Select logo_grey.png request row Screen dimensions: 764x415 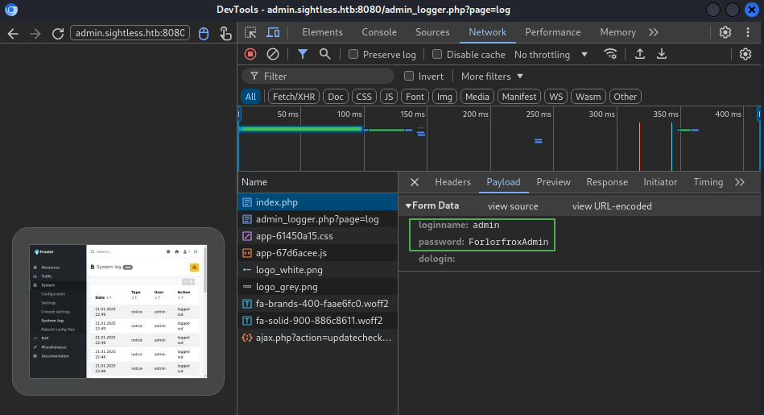pos(318,287)
